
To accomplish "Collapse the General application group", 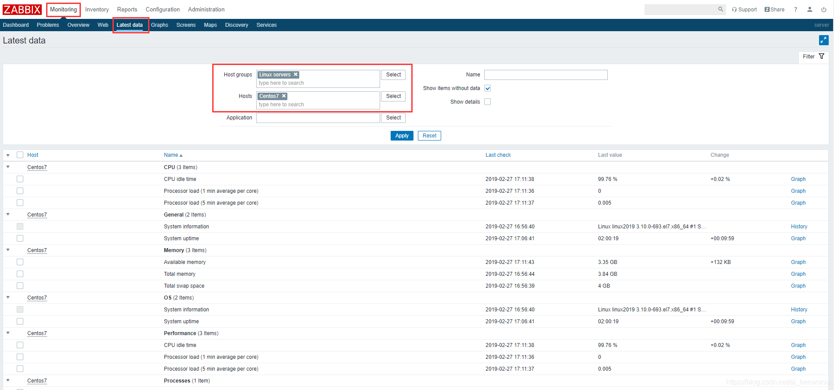I will (8, 214).
